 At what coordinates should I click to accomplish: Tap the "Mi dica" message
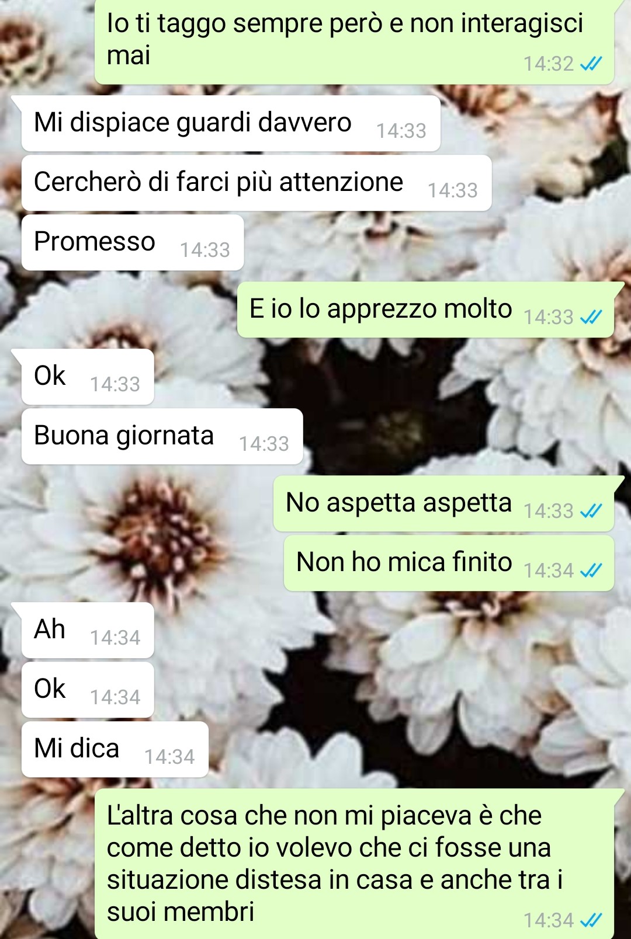pos(115,749)
